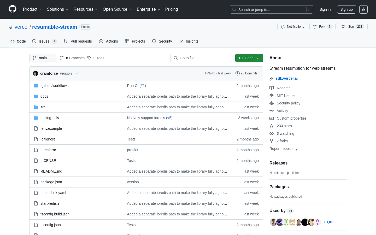Image resolution: width=376 pixels, height=235 pixels.
Task: Open the Security policy link
Action: click(285, 103)
